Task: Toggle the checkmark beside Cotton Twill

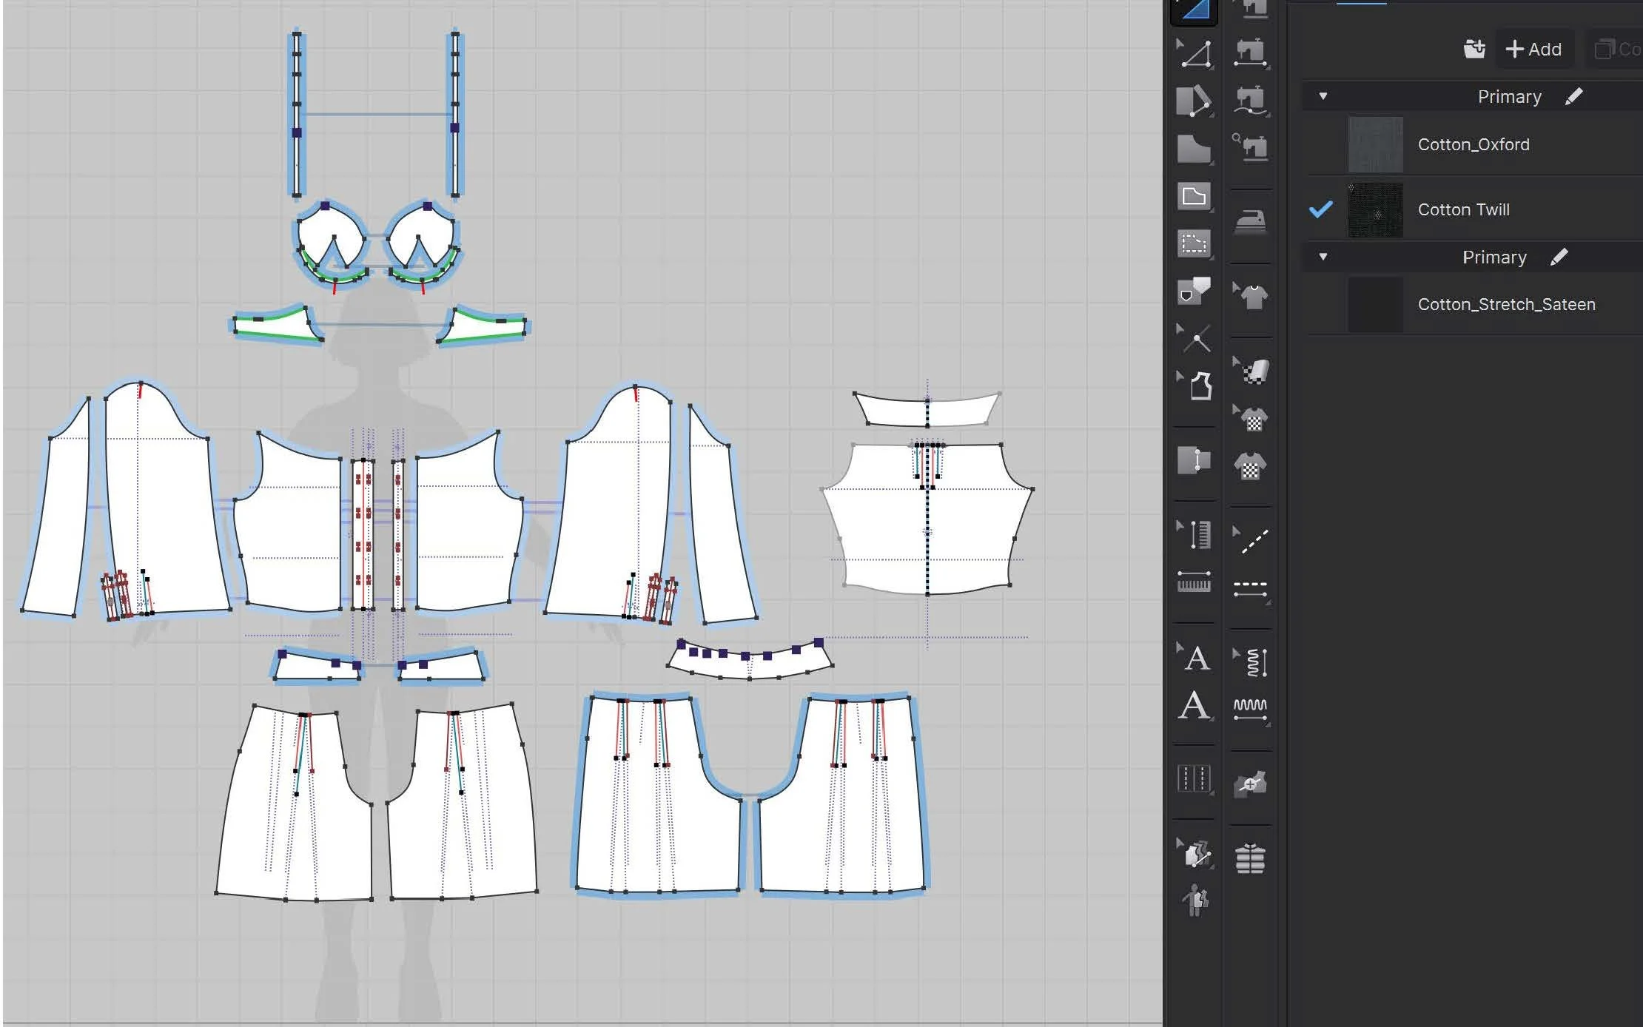Action: tap(1321, 209)
